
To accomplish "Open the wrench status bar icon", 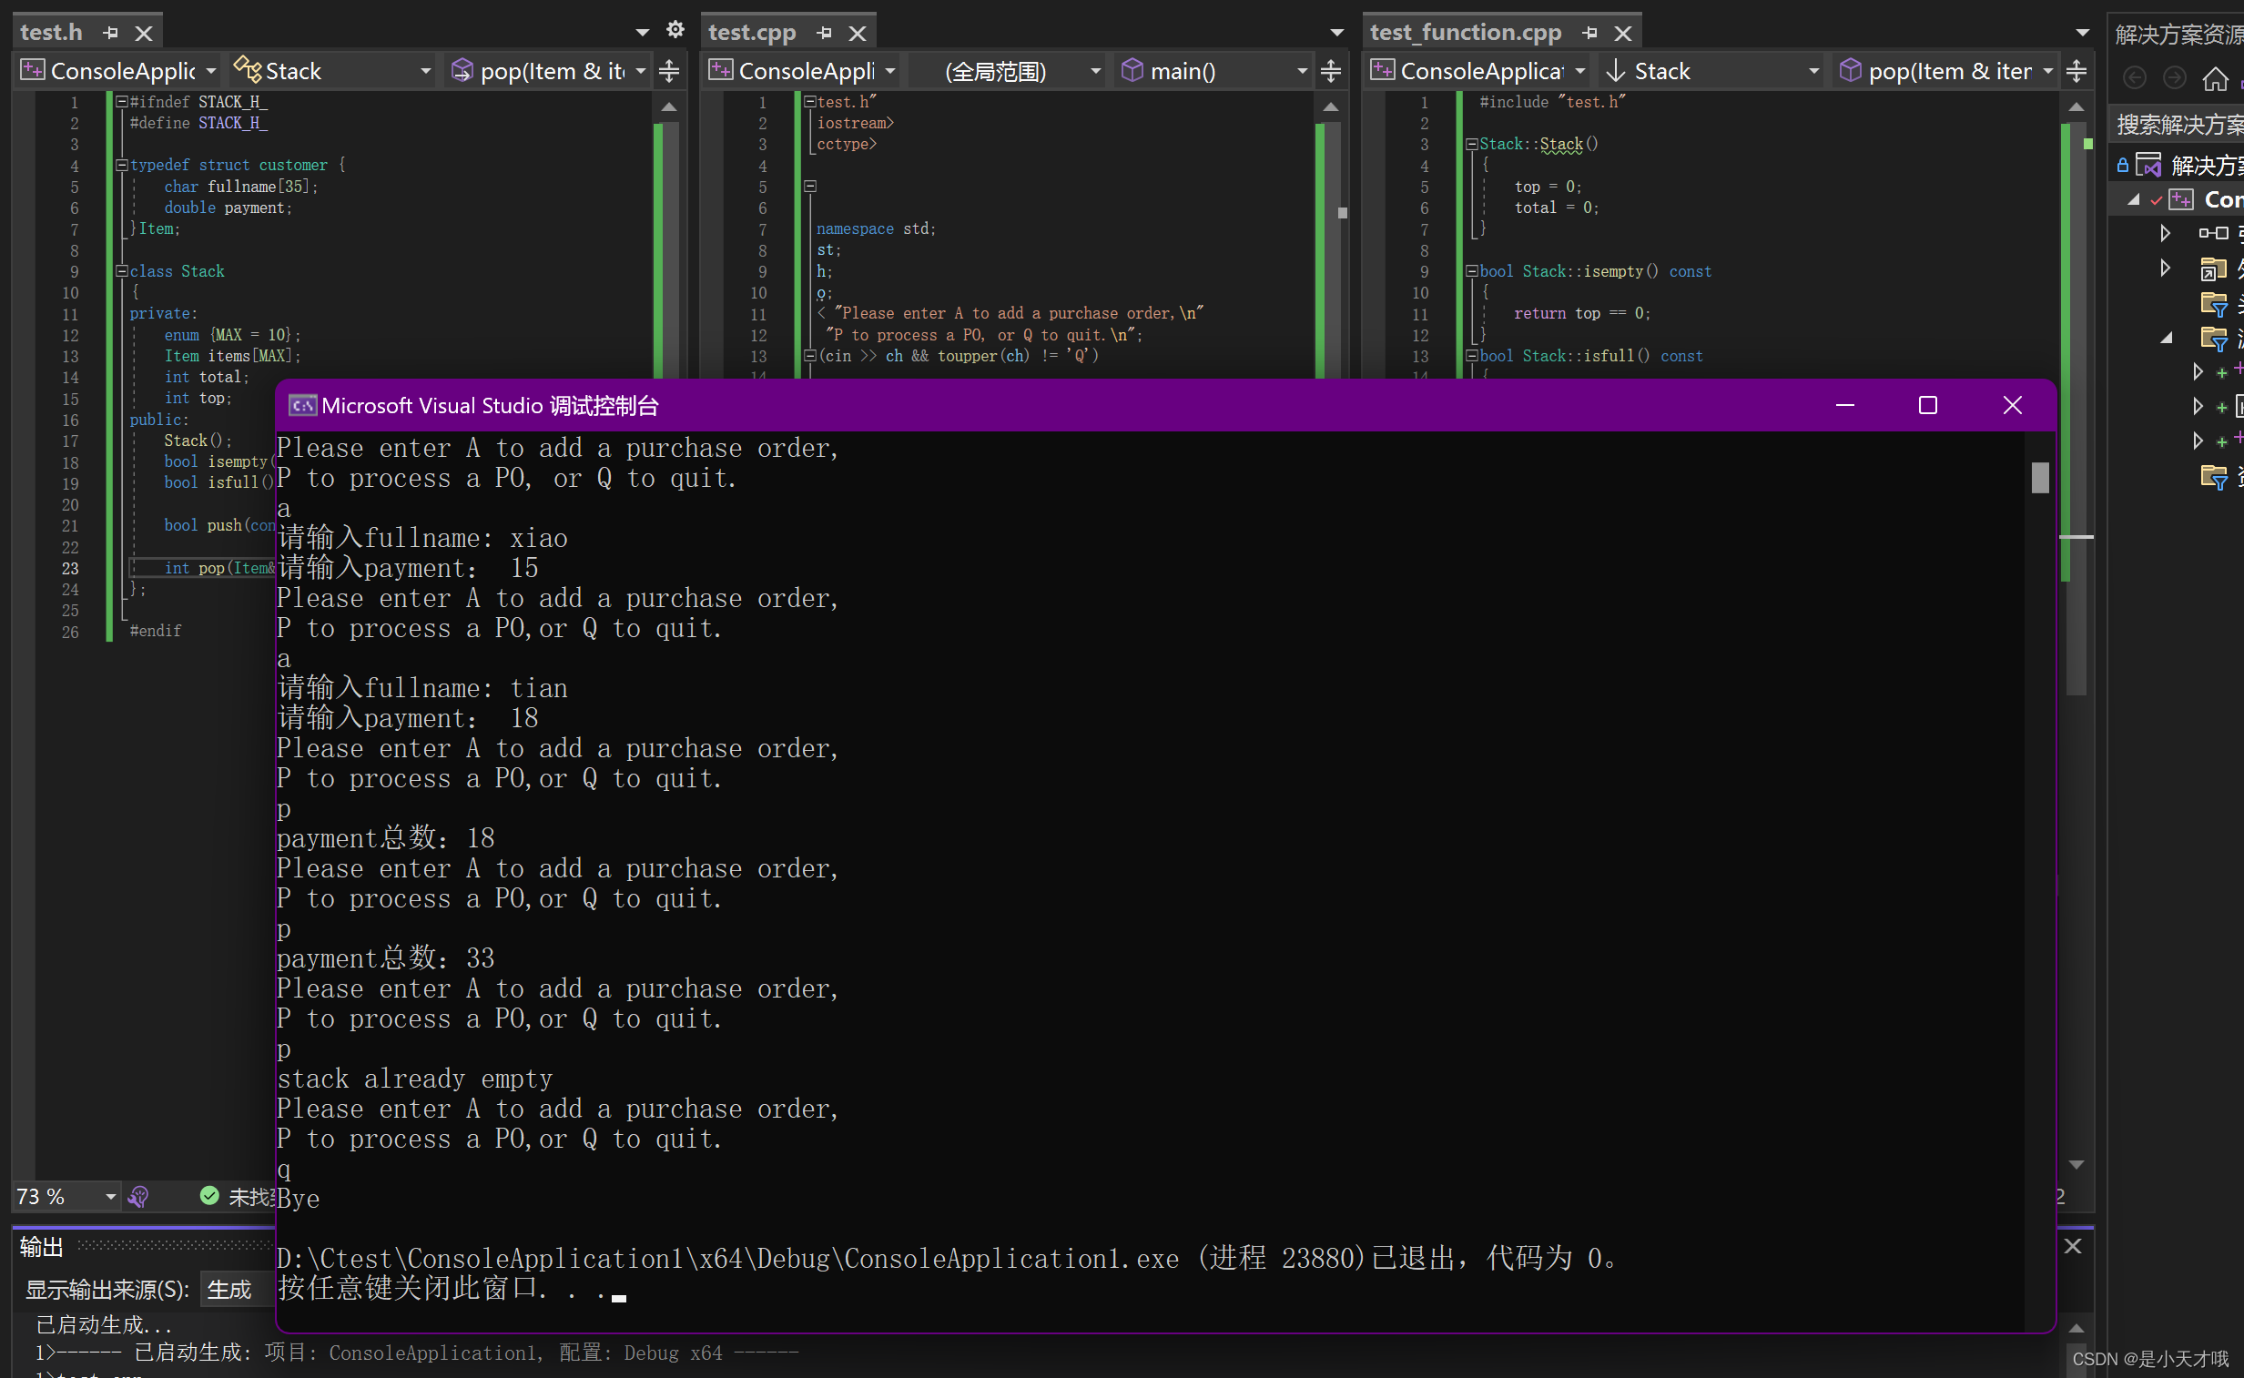I will click(138, 1196).
